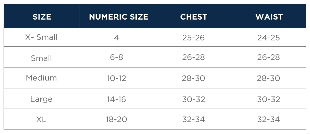Image resolution: width=310 pixels, height=134 pixels.
Task: Select the Large size row label
Action: pyautogui.click(x=41, y=99)
